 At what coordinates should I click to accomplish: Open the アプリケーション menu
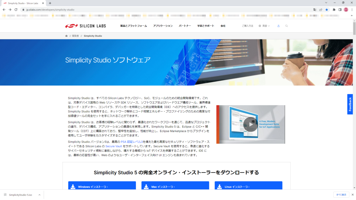163,26
